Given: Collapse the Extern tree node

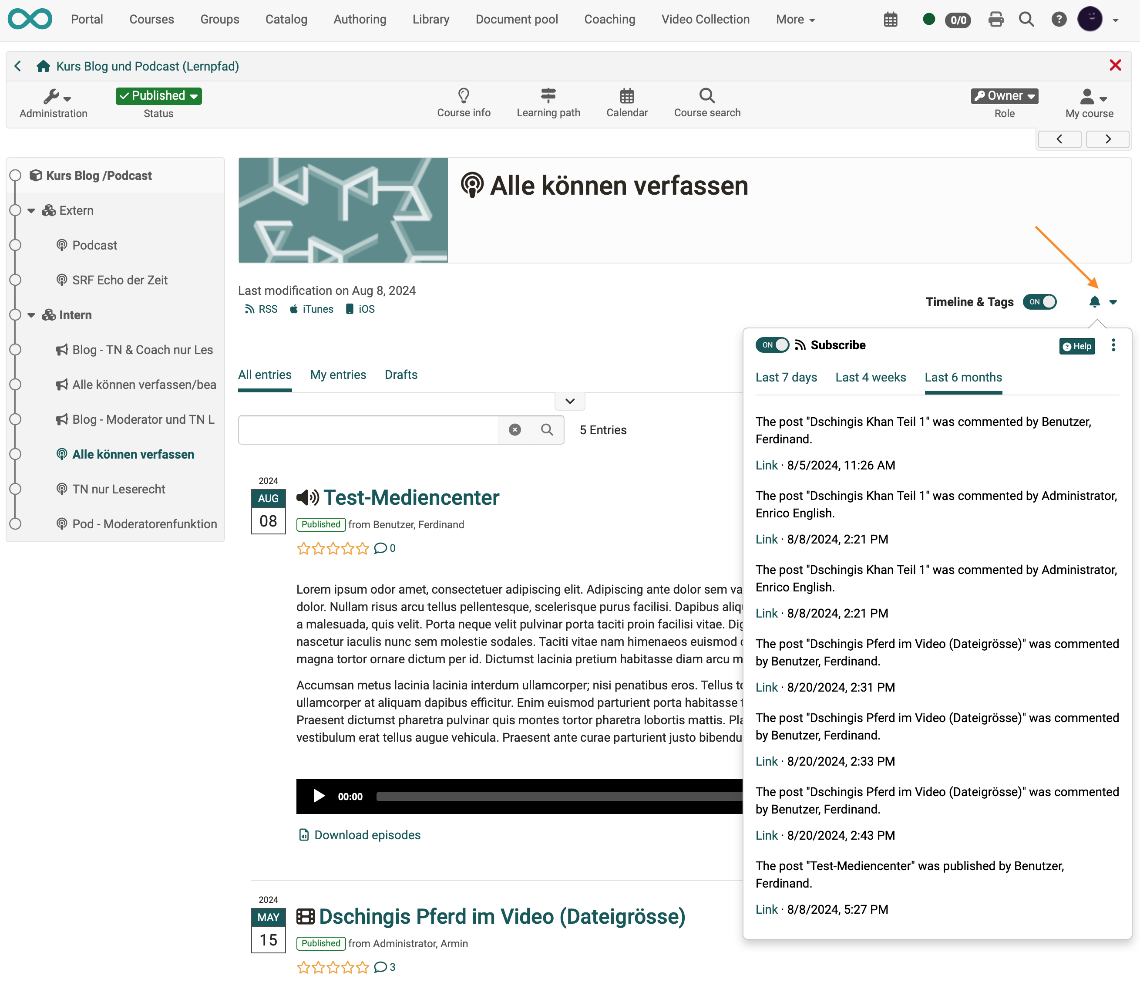Looking at the screenshot, I should pyautogui.click(x=31, y=210).
